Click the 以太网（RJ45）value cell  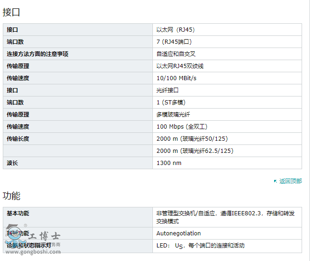pos(176,30)
